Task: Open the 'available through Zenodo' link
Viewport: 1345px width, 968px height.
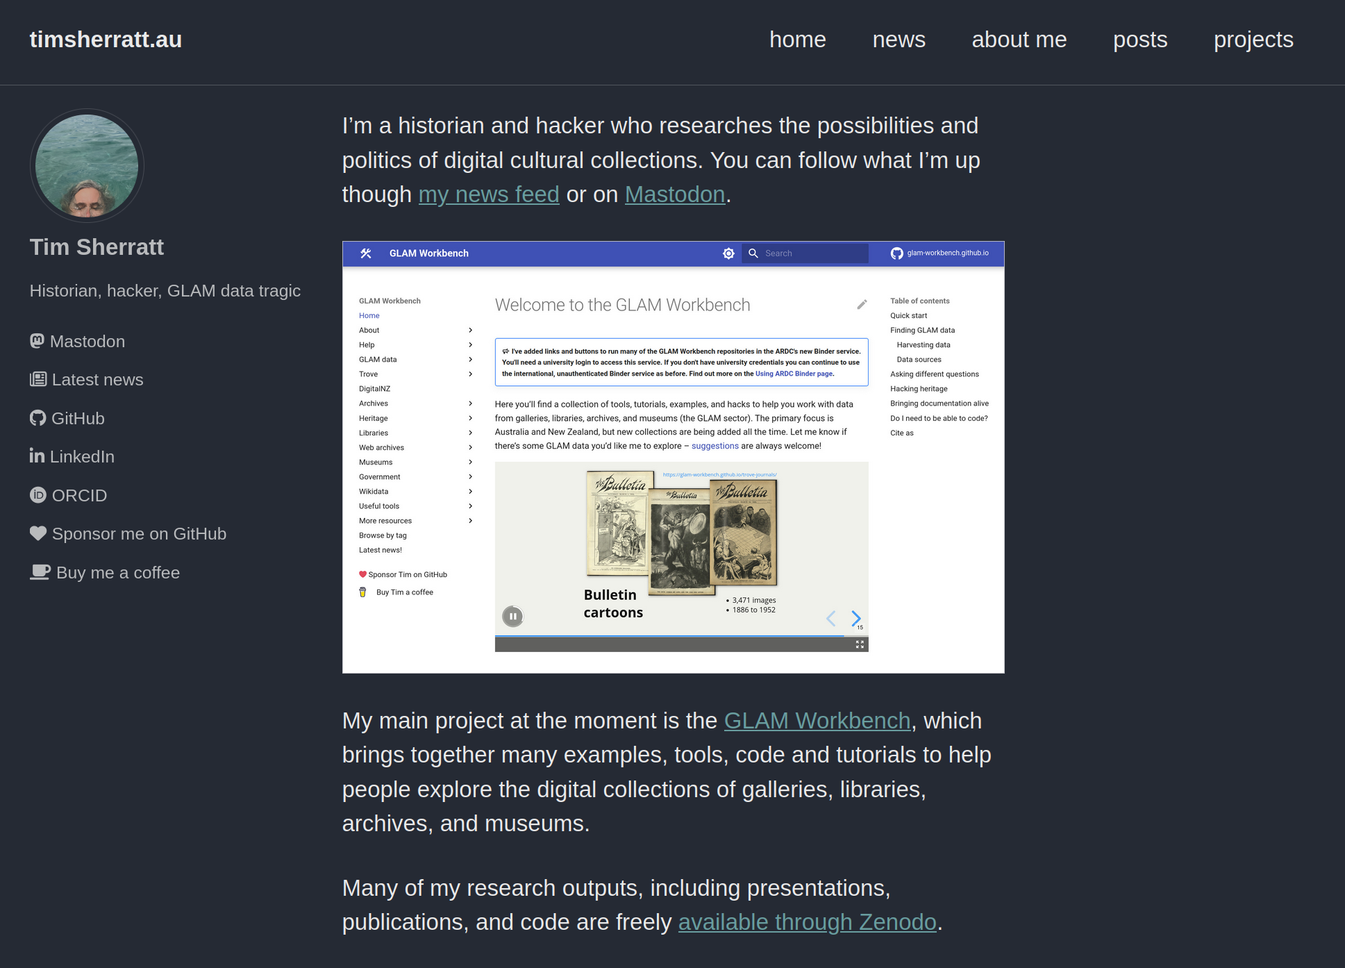Action: pos(808,922)
